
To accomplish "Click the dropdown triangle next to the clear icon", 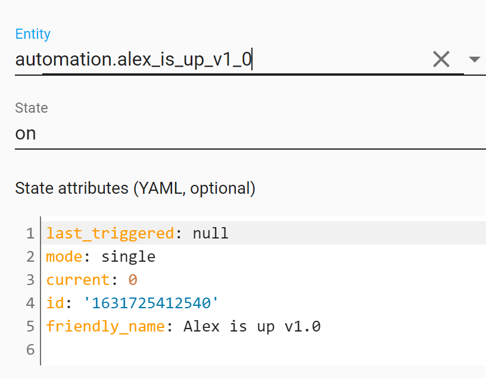I will pos(475,59).
